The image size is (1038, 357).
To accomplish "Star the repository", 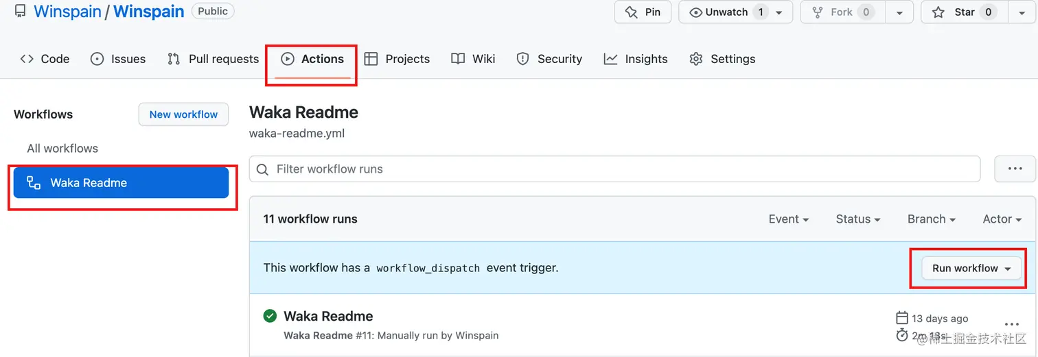I will 965,12.
